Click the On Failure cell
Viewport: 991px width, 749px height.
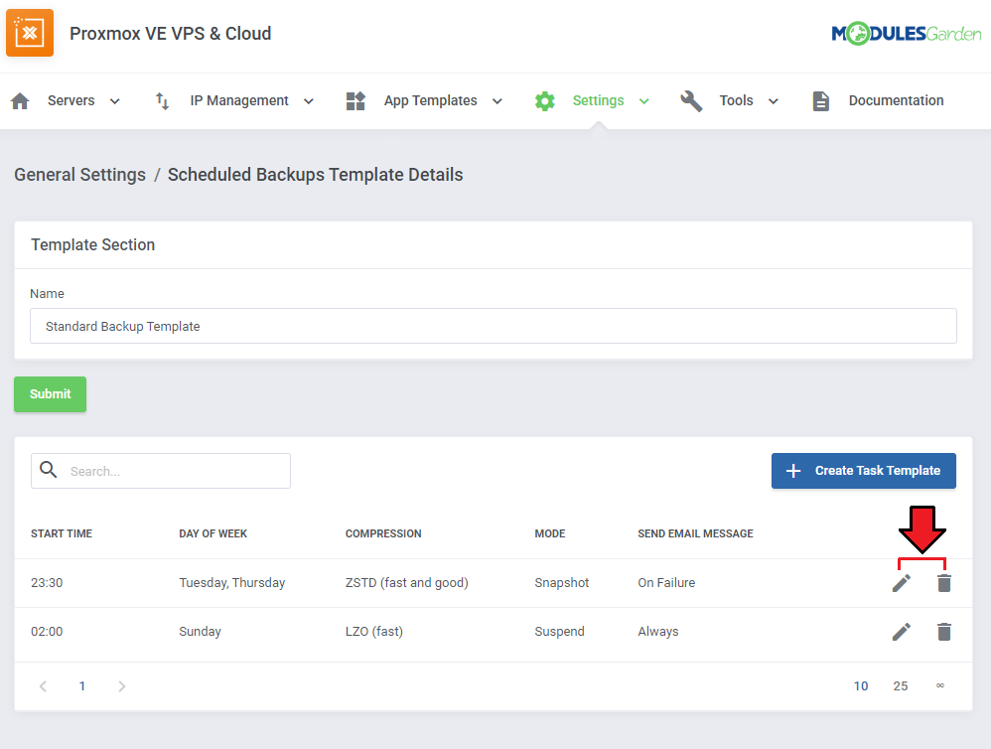tap(666, 583)
